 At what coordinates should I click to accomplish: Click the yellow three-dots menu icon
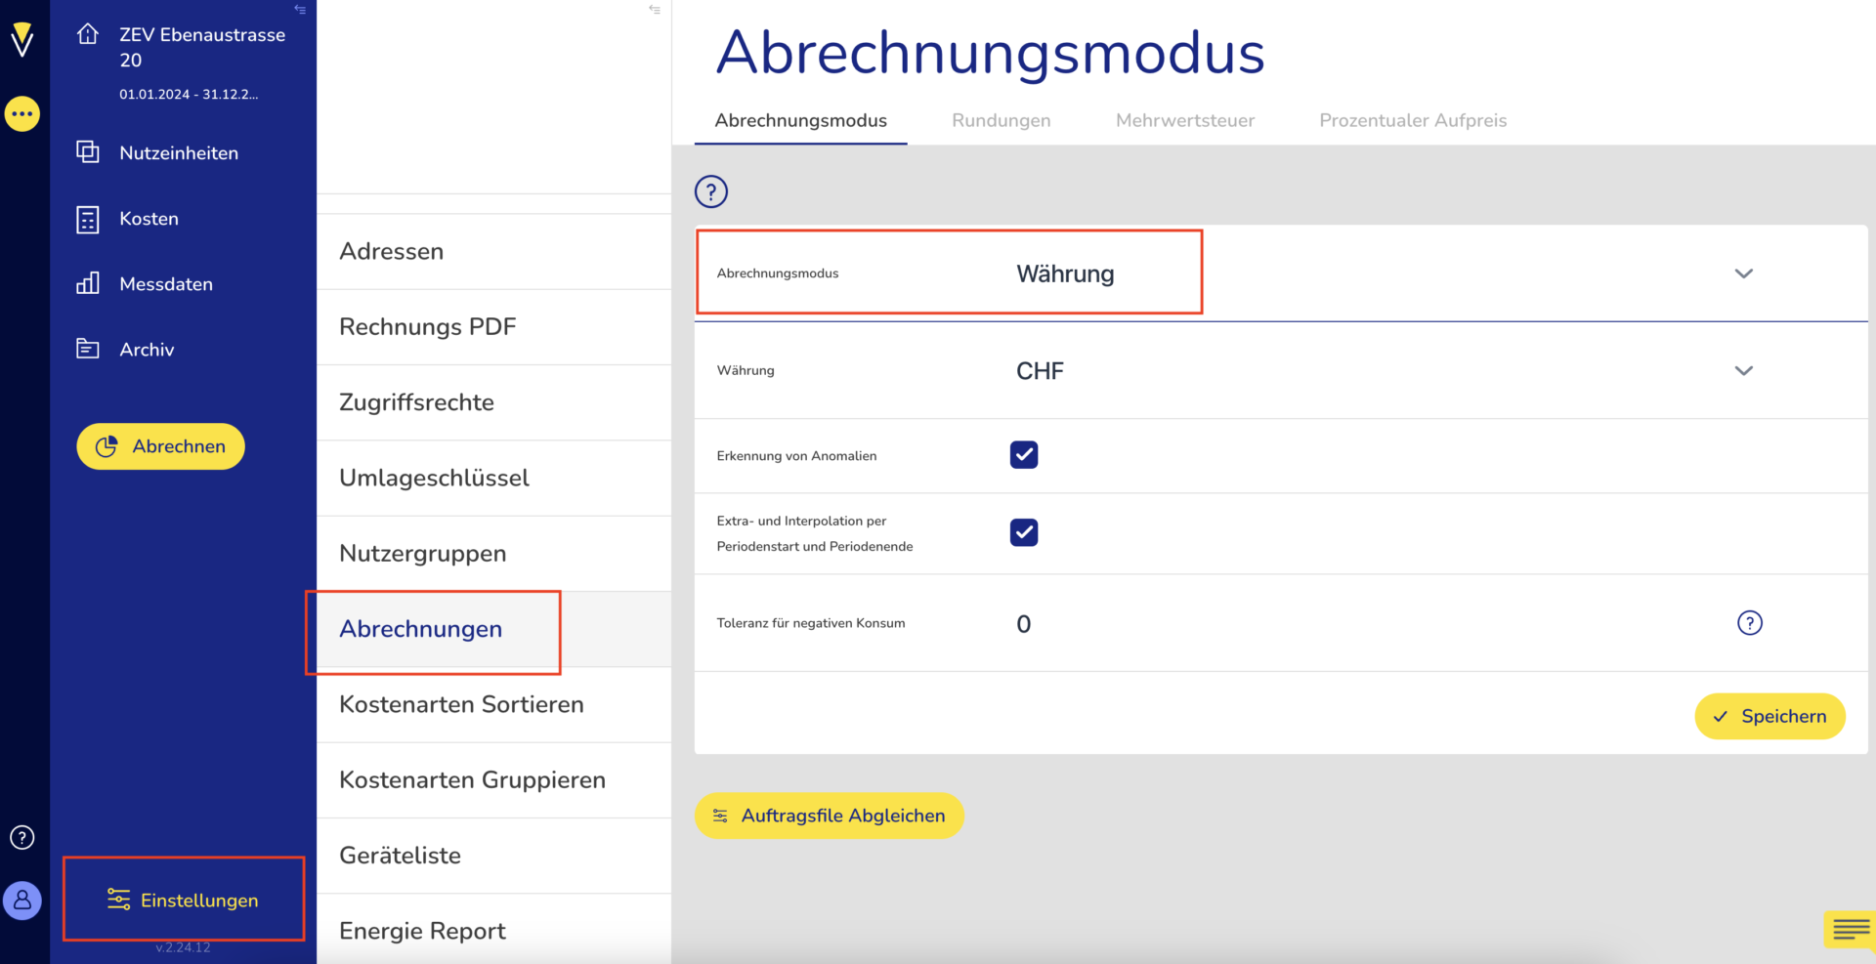coord(22,114)
